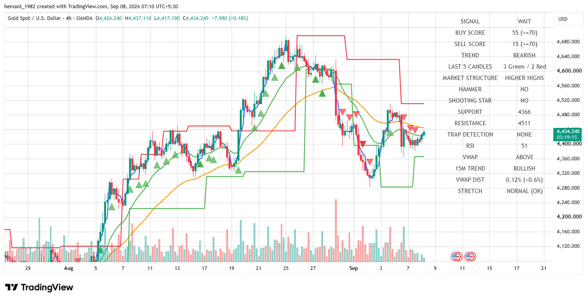
Task: Click the 4,200.000 price axis label
Action: (x=569, y=217)
